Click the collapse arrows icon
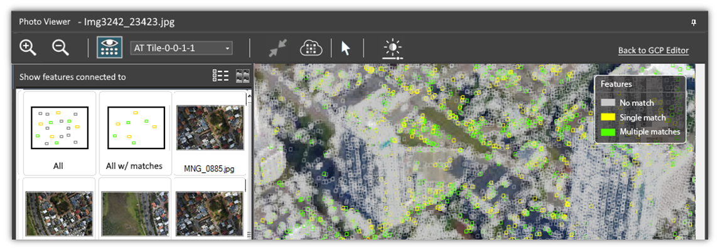The height and width of the screenshot is (248, 718). [278, 48]
